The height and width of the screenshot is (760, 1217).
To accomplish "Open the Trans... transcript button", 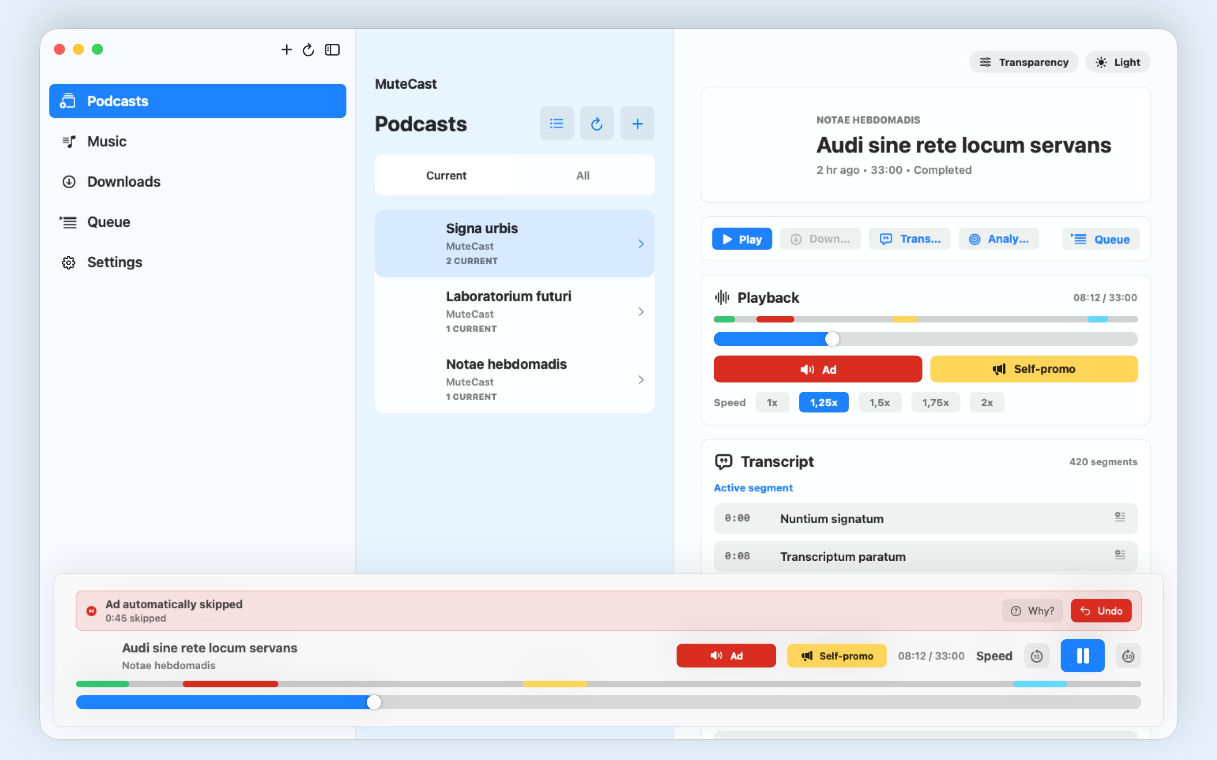I will [x=909, y=239].
